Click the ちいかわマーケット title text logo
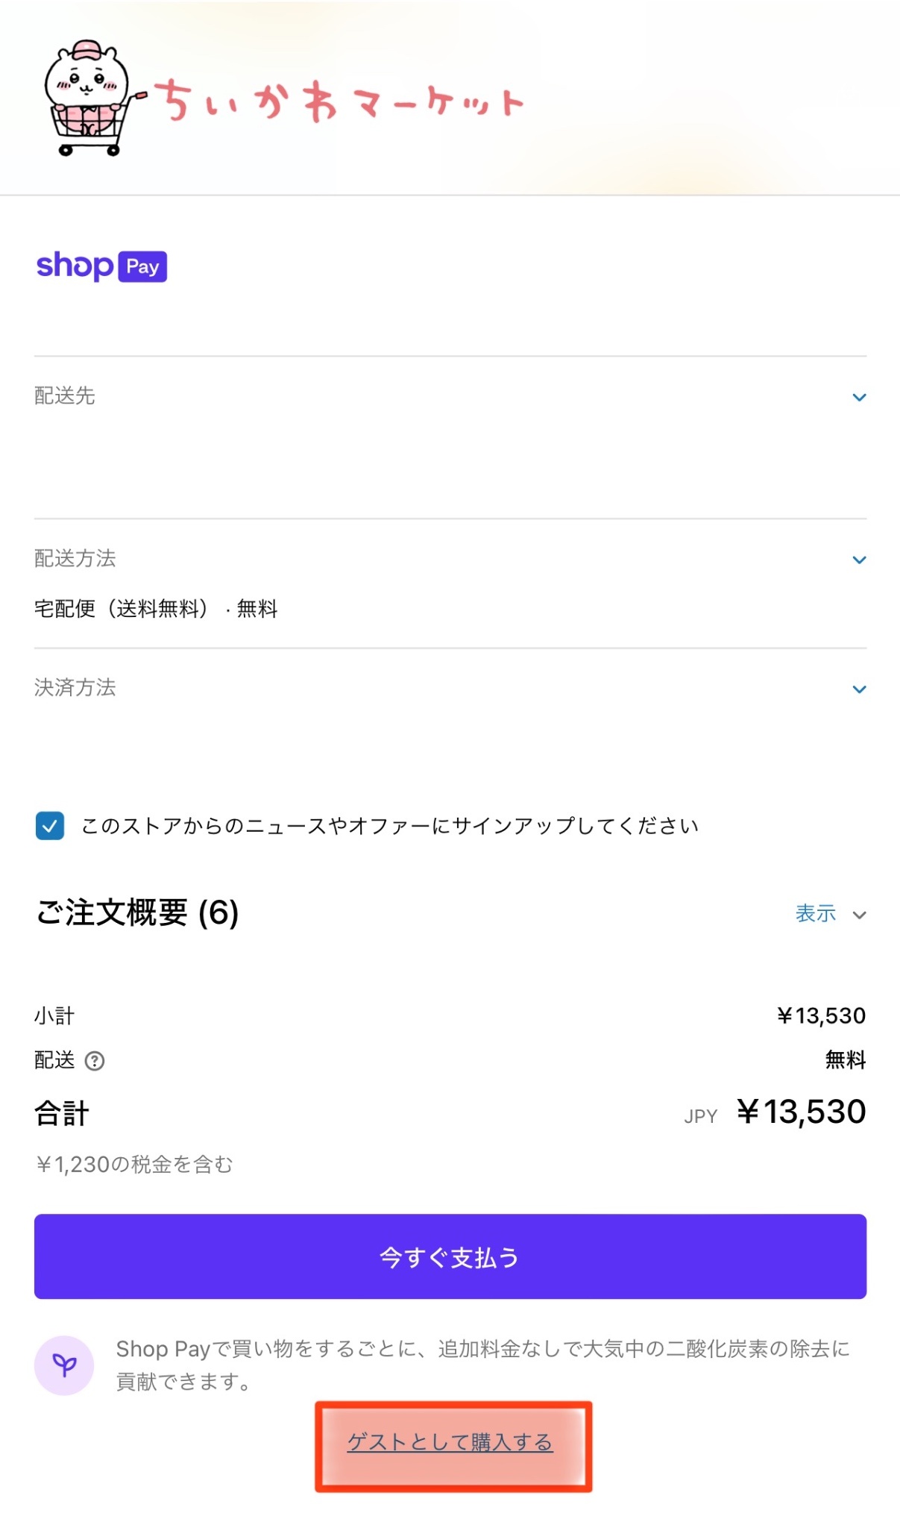Viewport: 900px width, 1528px height. pyautogui.click(x=339, y=101)
